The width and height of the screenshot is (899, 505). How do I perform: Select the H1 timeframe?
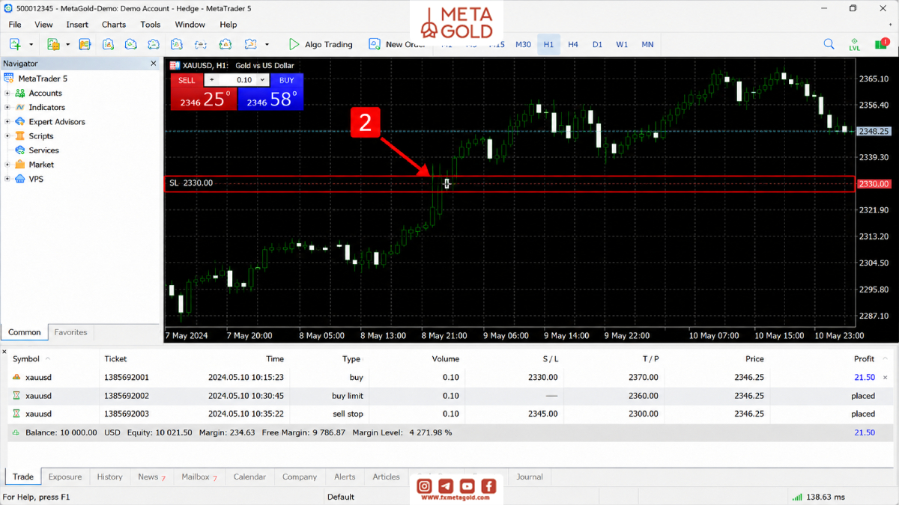pyautogui.click(x=548, y=44)
